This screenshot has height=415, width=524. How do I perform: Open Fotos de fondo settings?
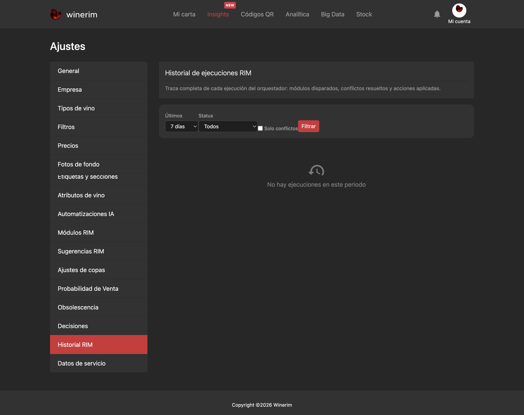tap(99, 164)
